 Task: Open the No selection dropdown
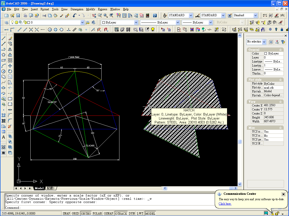[x=264, y=42]
